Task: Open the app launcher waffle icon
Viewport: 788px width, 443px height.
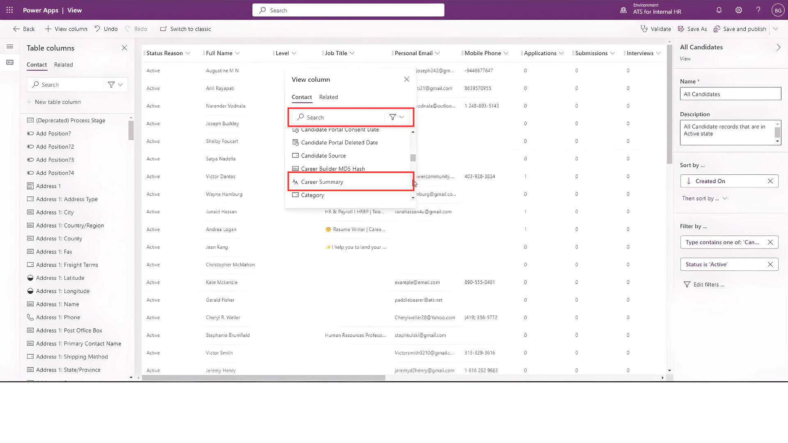Action: point(9,10)
